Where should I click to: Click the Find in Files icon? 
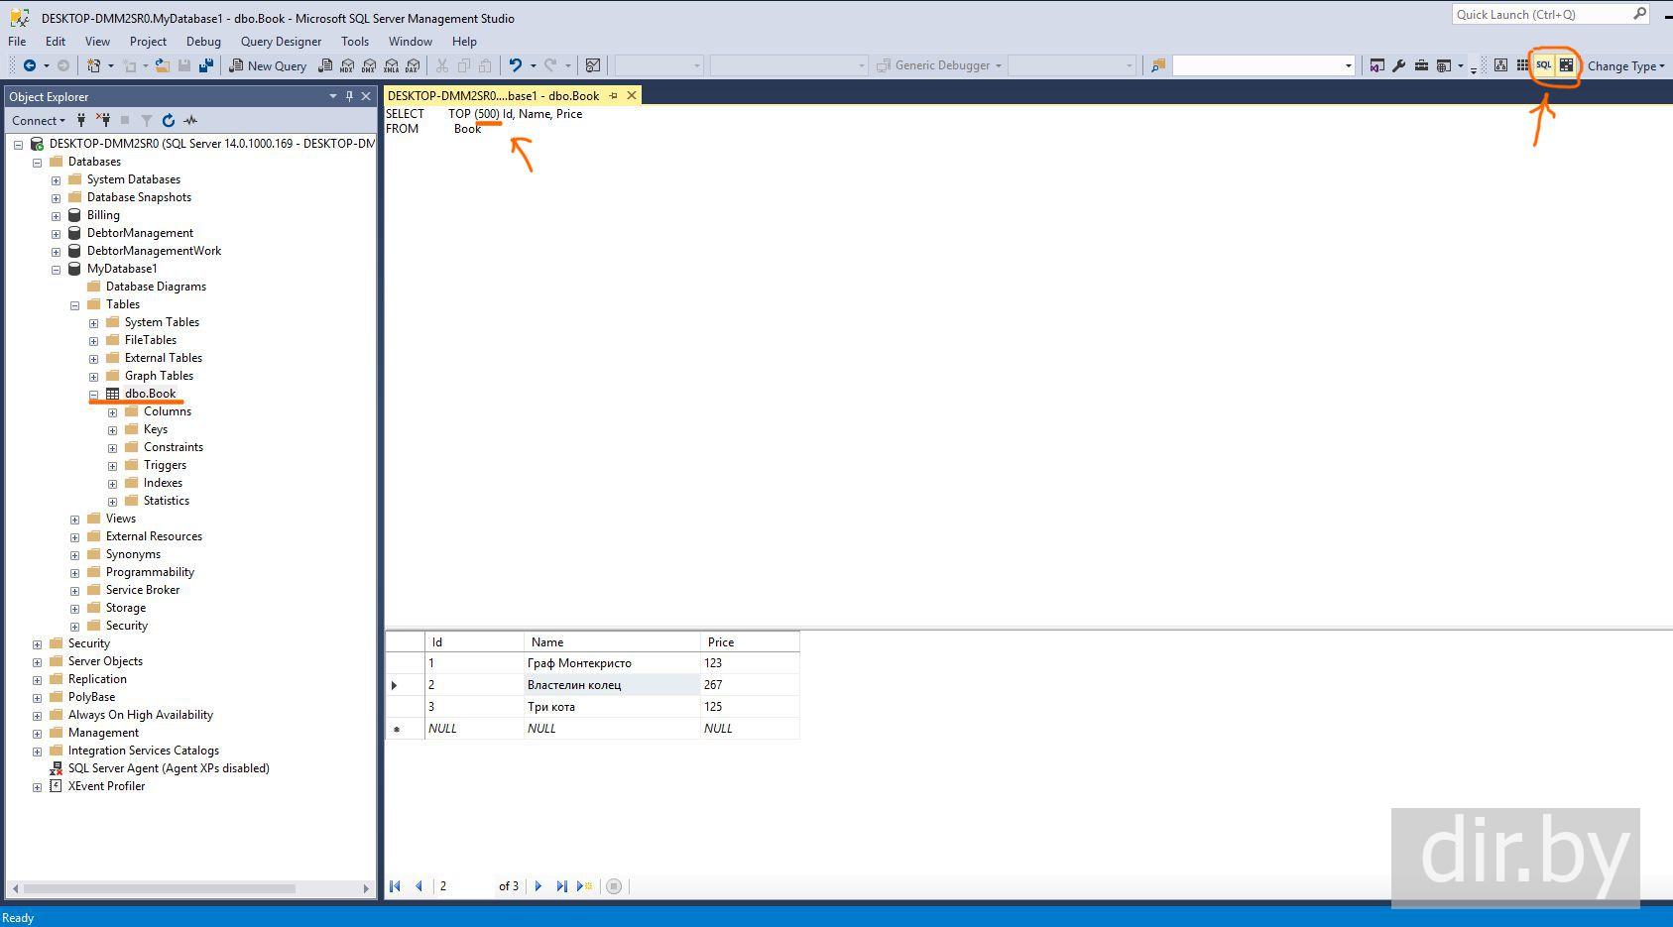[1157, 65]
